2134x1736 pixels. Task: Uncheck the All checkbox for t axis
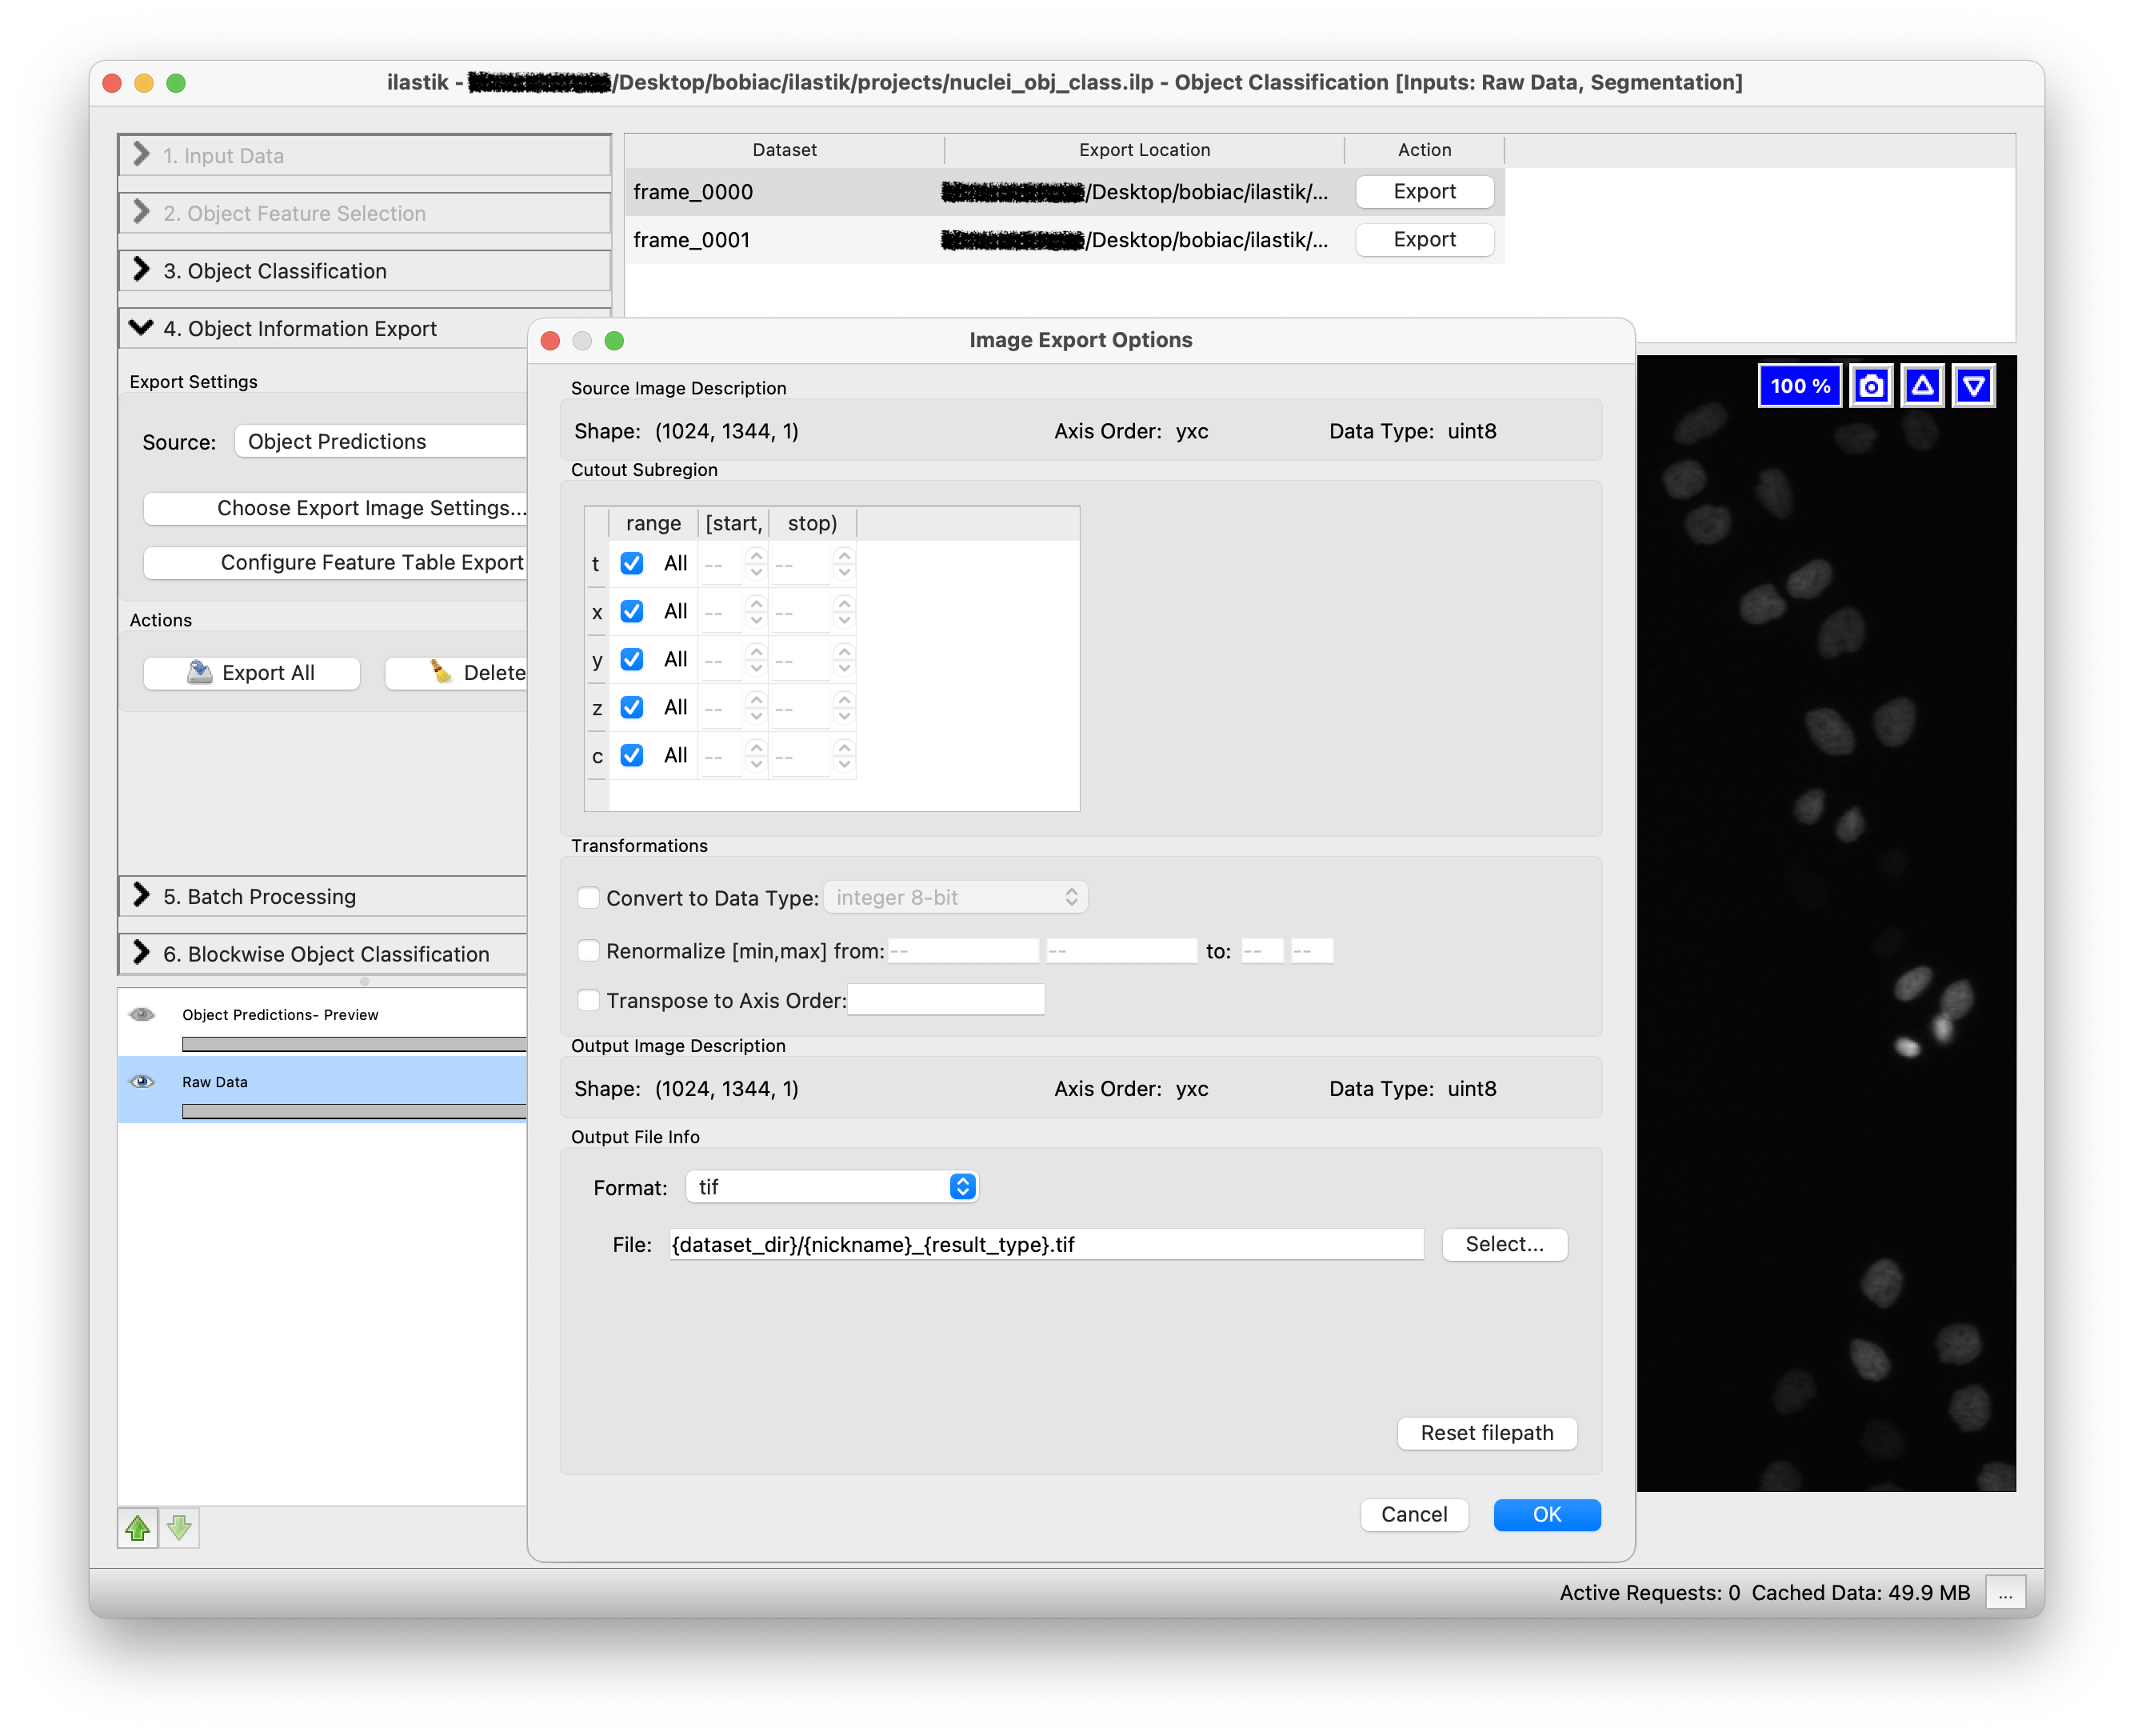pos(632,563)
